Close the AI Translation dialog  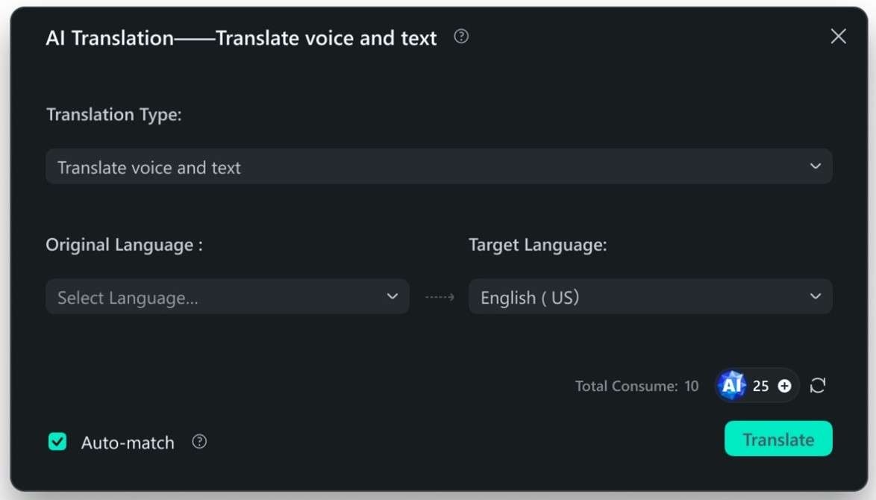(x=838, y=37)
